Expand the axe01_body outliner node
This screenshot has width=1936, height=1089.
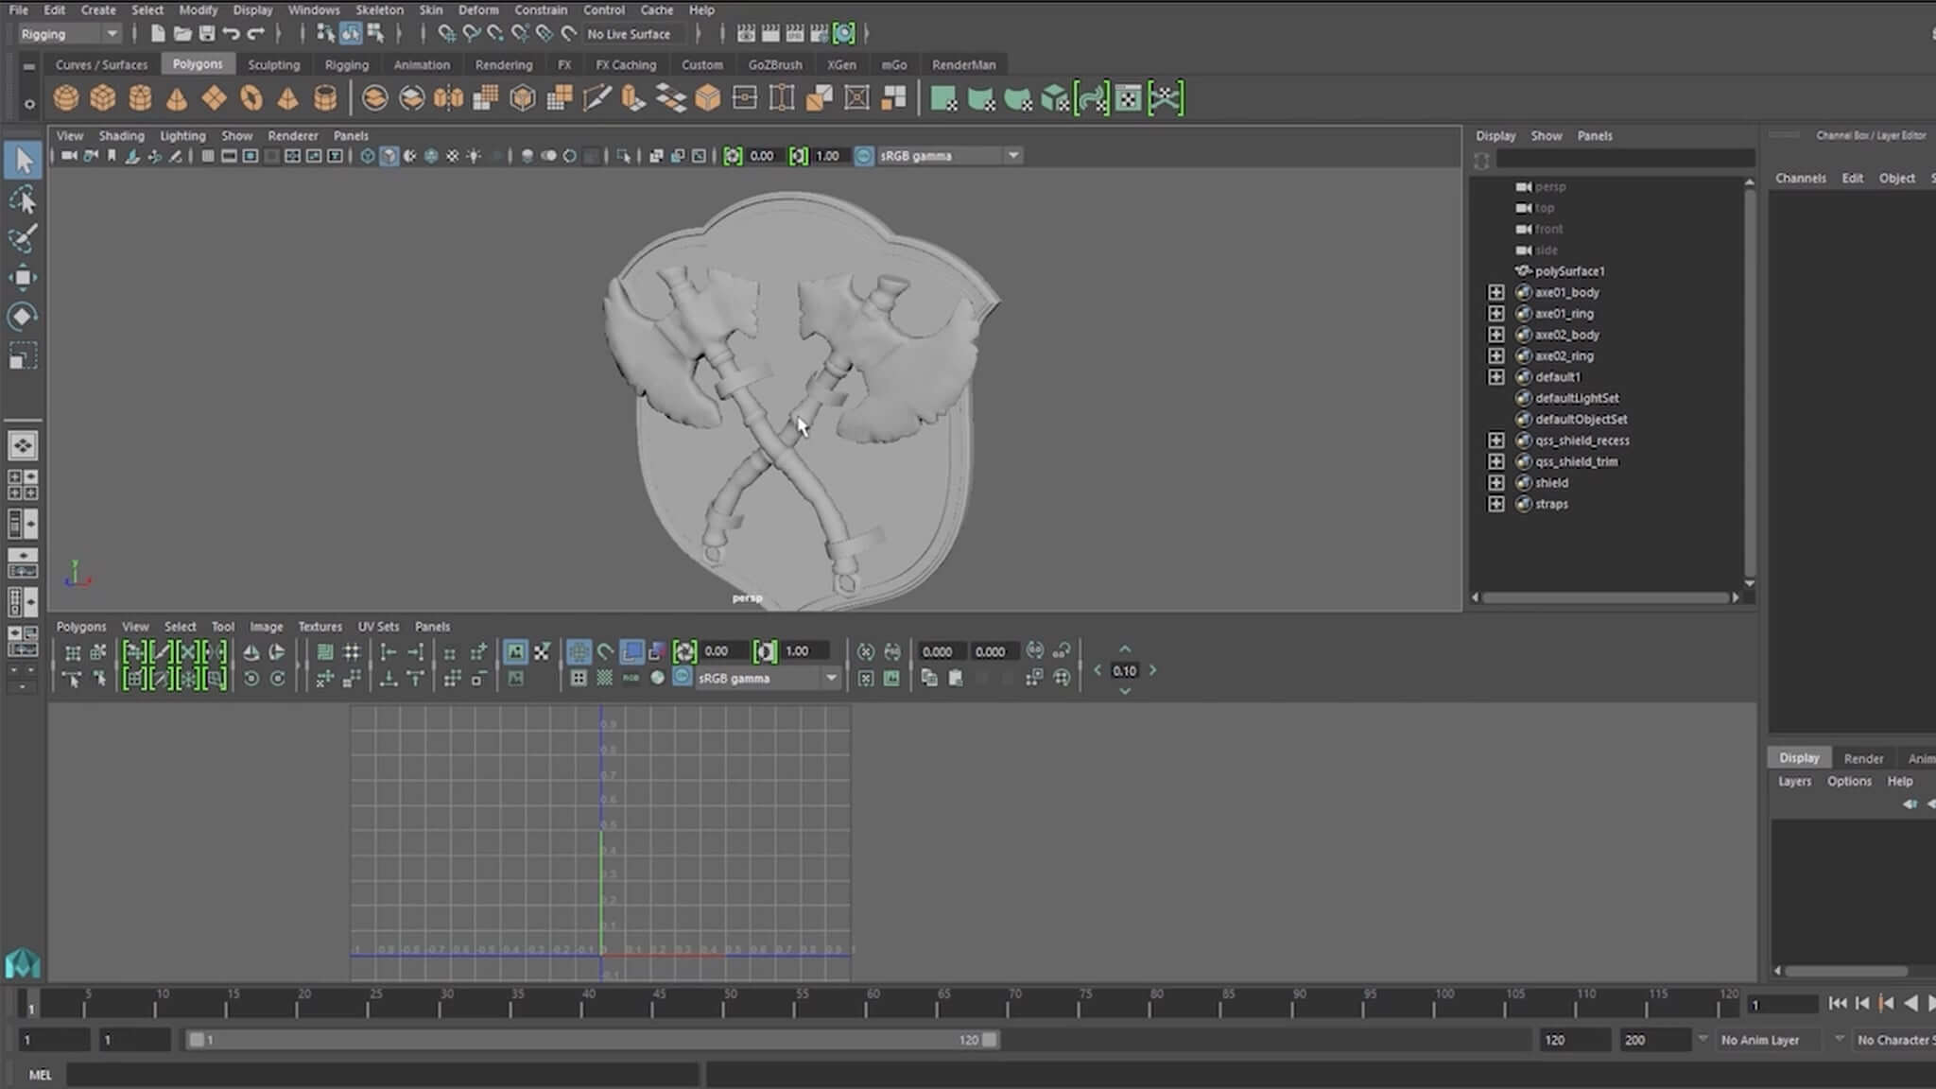(1495, 292)
